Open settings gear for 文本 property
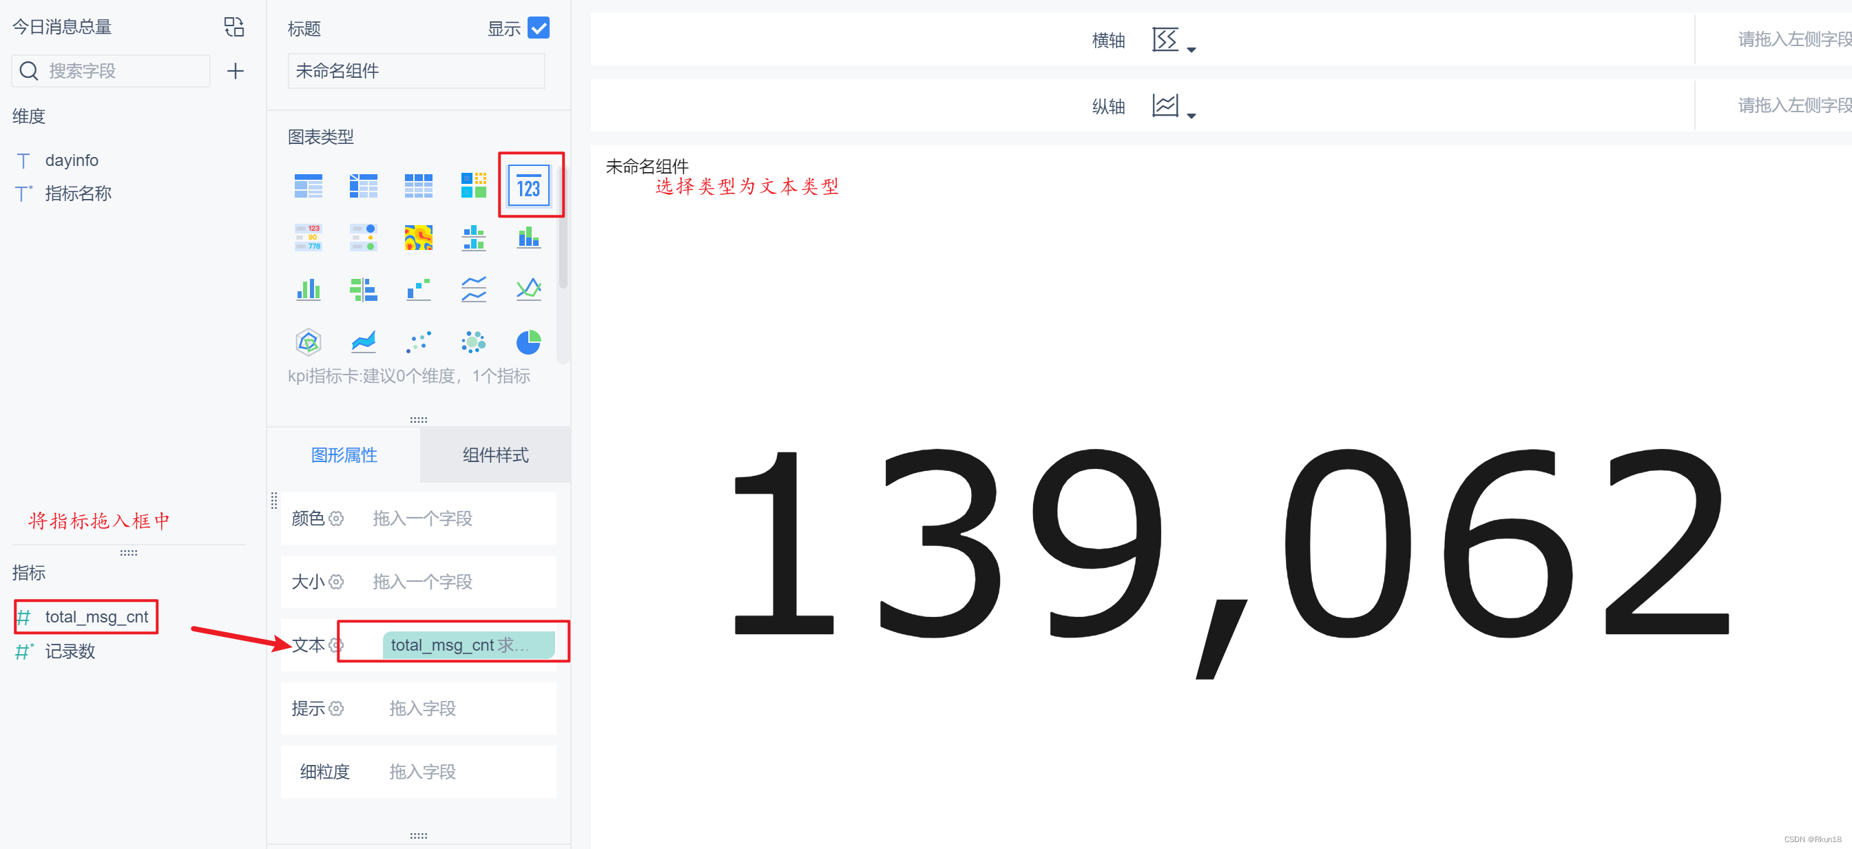The width and height of the screenshot is (1852, 849). click(335, 644)
